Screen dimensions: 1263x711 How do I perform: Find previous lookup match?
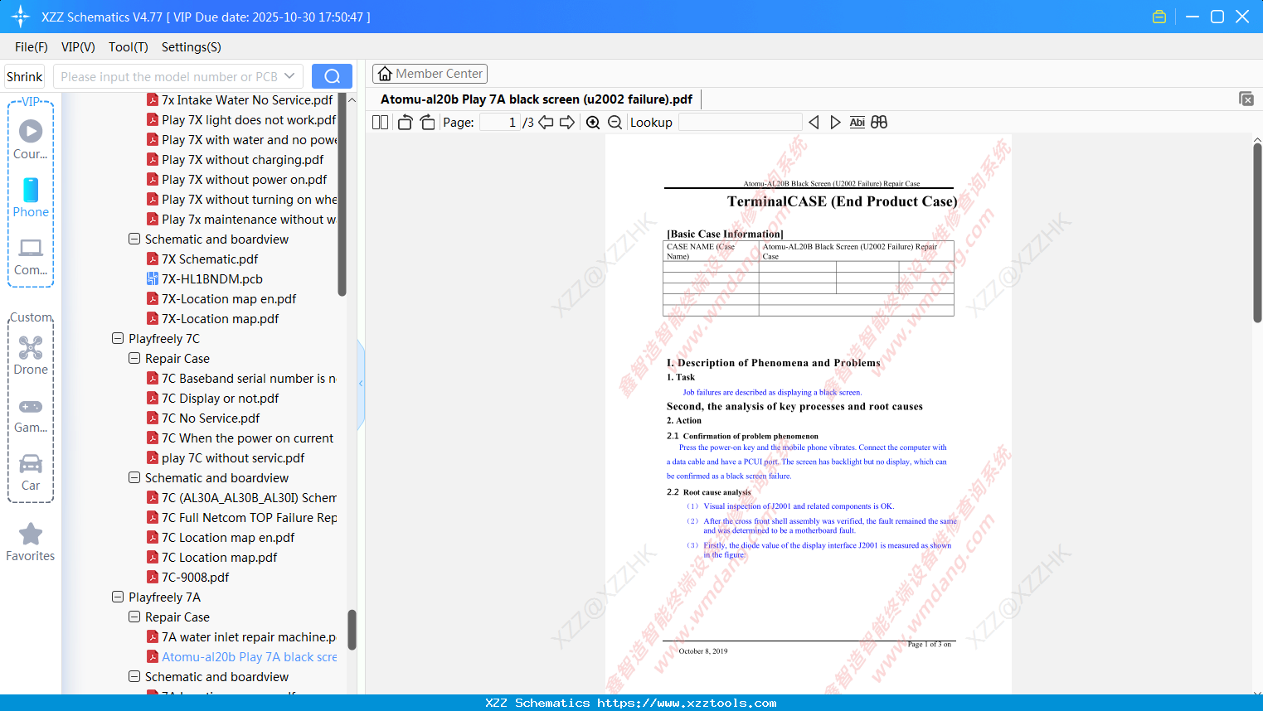(x=814, y=123)
